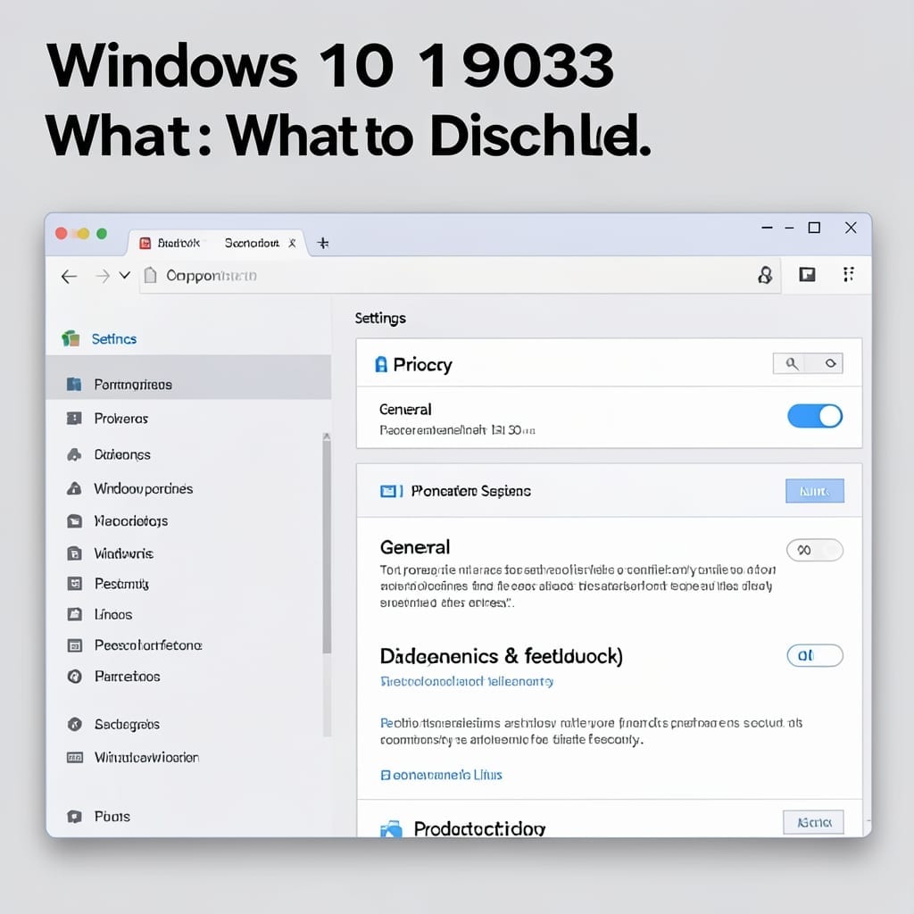Click the red macOS-style window dot
The width and height of the screenshot is (914, 914).
pos(62,234)
